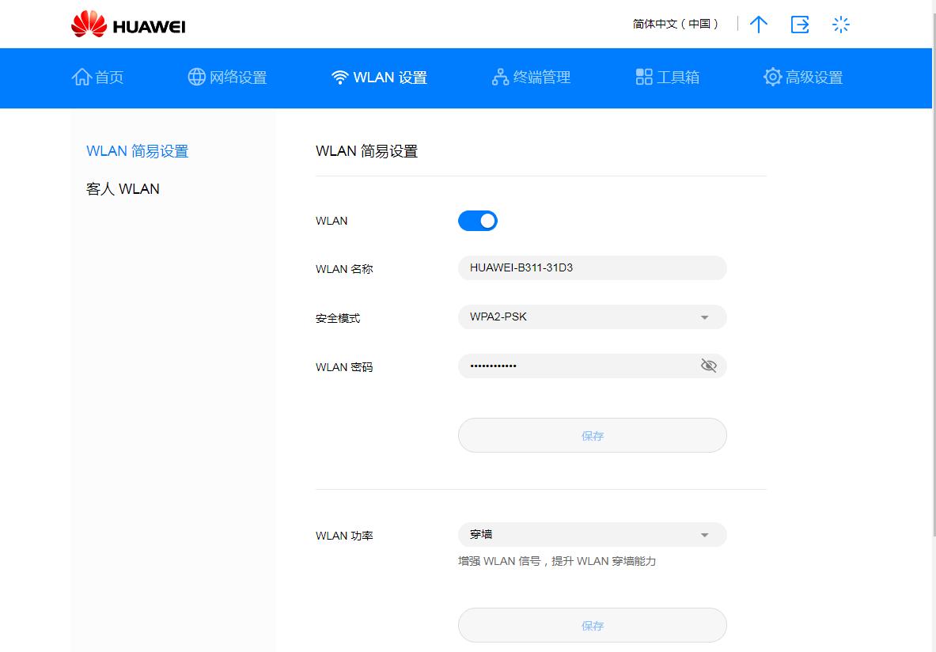Click the 'WLAN 功率' label

tap(344, 536)
